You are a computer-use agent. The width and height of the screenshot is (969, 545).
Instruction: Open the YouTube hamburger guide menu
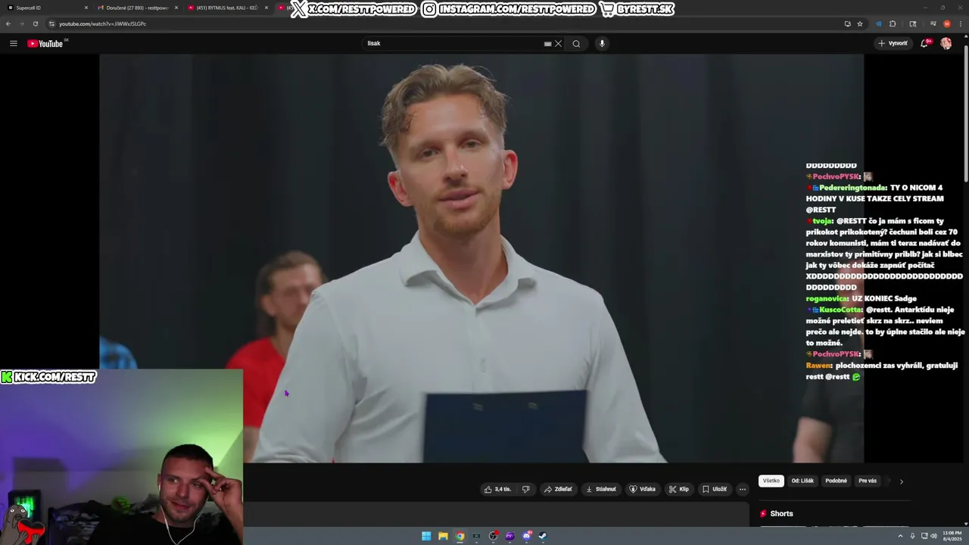pos(13,44)
